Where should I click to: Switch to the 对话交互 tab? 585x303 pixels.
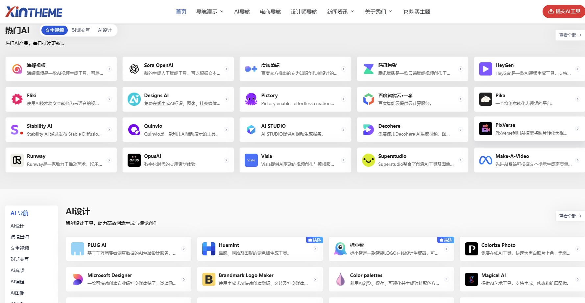click(81, 30)
